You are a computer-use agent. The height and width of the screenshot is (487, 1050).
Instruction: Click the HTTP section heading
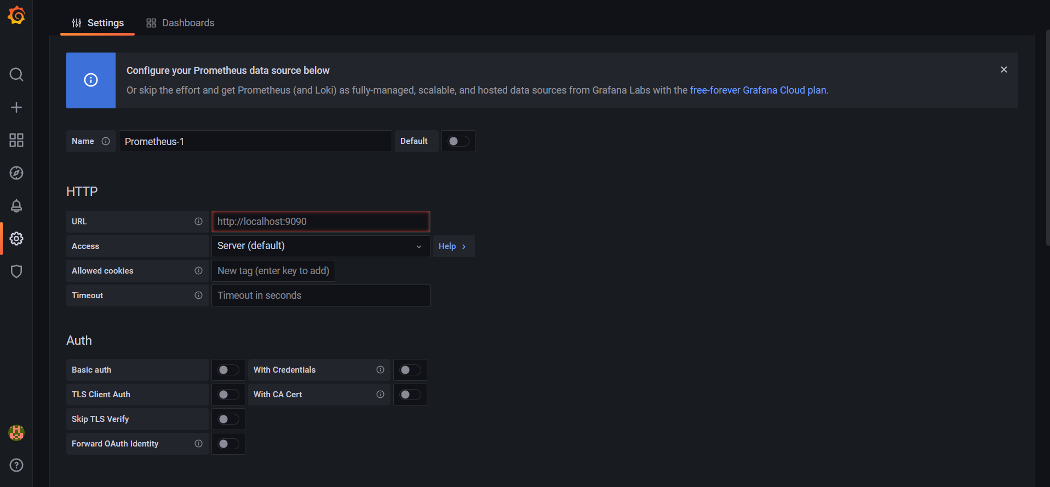(x=82, y=192)
